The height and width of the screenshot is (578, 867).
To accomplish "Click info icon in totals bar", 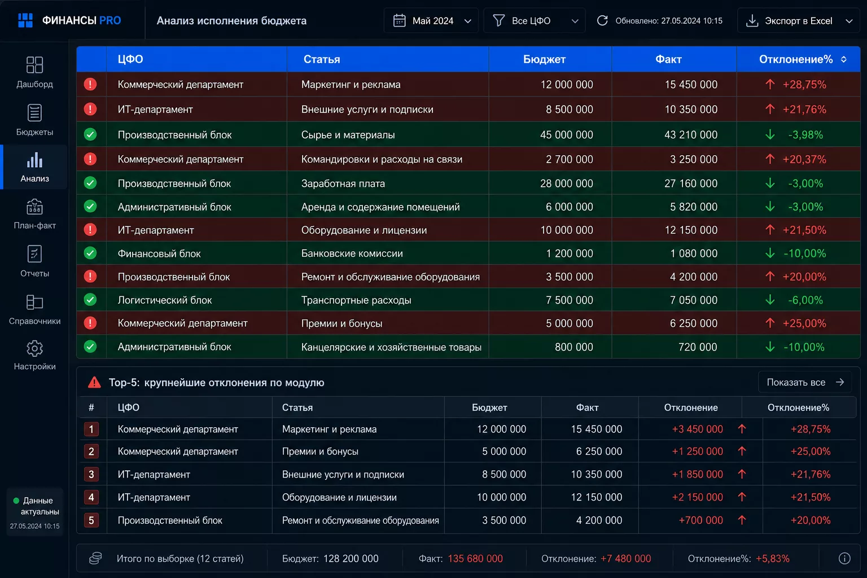I will pyautogui.click(x=844, y=558).
